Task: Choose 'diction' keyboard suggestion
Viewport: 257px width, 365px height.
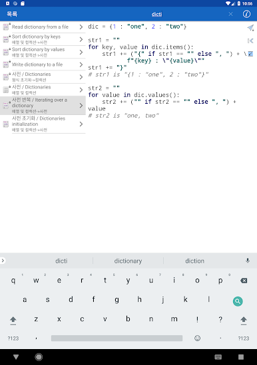Action: (194, 261)
